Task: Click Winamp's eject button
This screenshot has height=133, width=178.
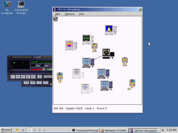Action: (x=39, y=77)
